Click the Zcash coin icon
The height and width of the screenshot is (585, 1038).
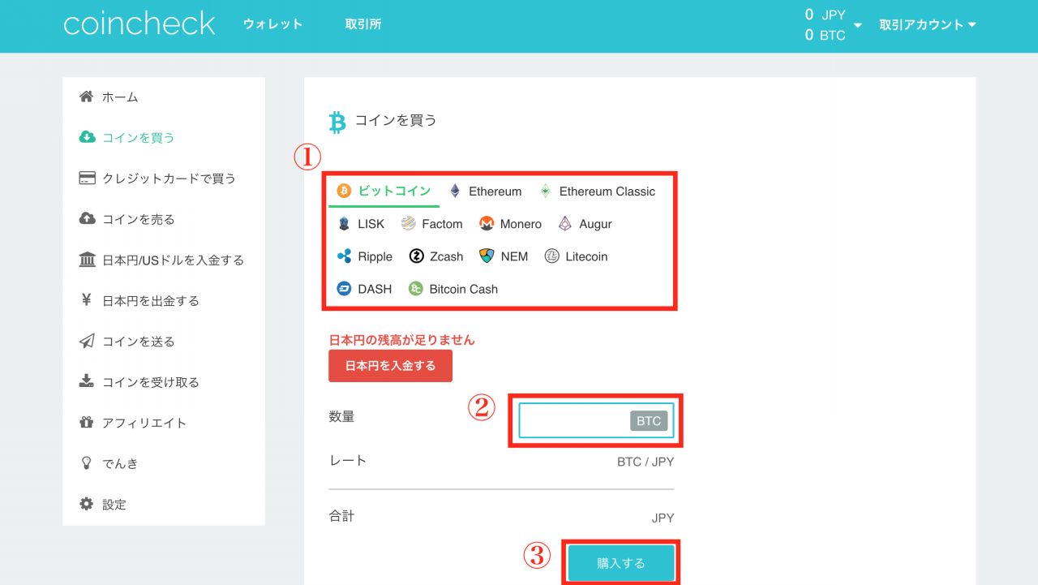pos(416,256)
